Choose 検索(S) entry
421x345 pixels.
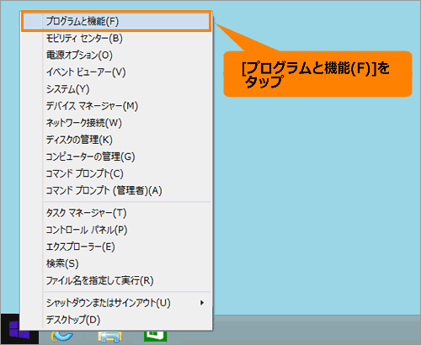pos(116,263)
